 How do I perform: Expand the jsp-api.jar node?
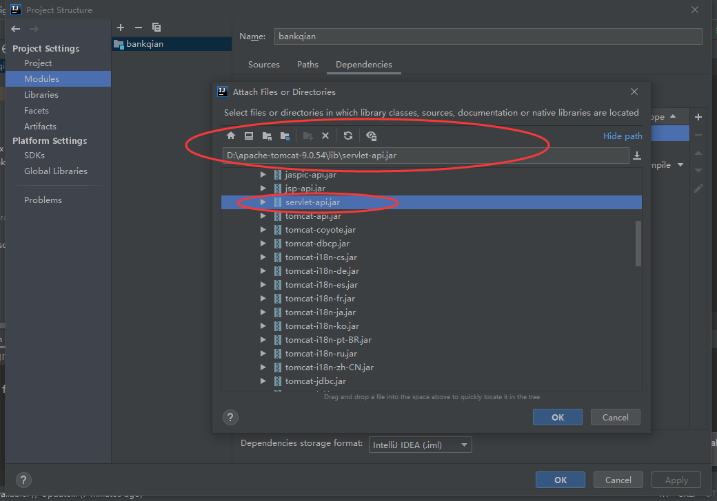(x=263, y=188)
